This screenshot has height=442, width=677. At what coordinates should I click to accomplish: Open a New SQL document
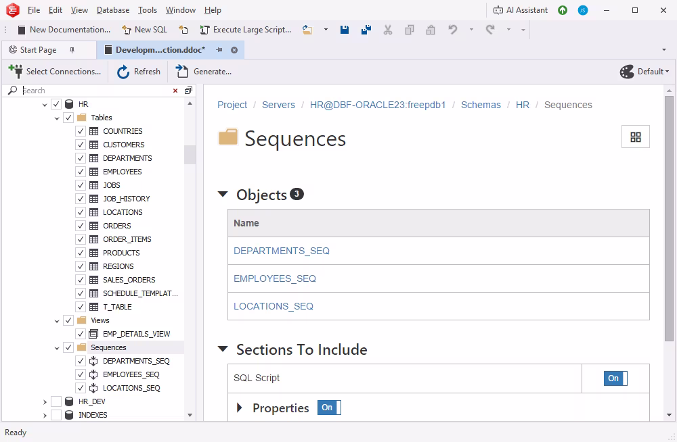pos(145,30)
